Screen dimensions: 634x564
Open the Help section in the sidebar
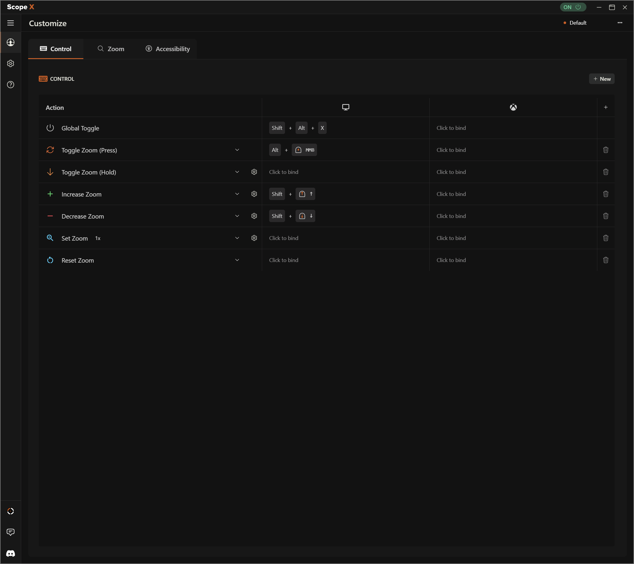point(11,84)
